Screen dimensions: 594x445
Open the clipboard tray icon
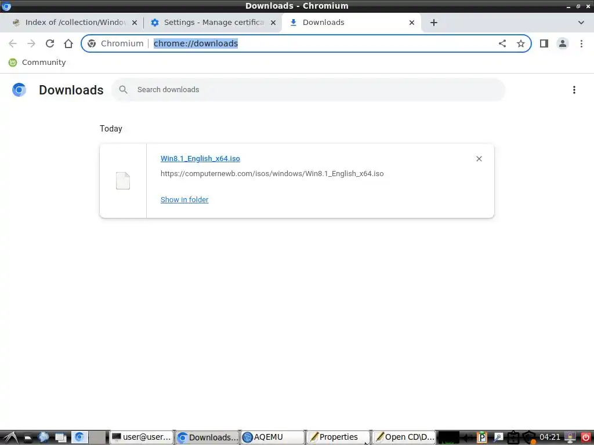[513, 437]
